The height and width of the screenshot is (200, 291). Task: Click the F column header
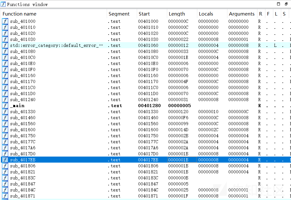[x=269, y=14]
